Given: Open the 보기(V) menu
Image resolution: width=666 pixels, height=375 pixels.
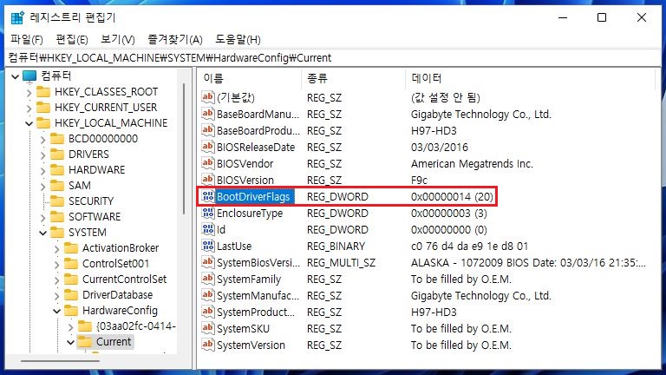Looking at the screenshot, I should [x=118, y=40].
